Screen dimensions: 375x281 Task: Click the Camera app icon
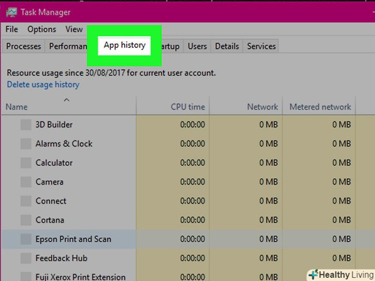[x=26, y=182]
